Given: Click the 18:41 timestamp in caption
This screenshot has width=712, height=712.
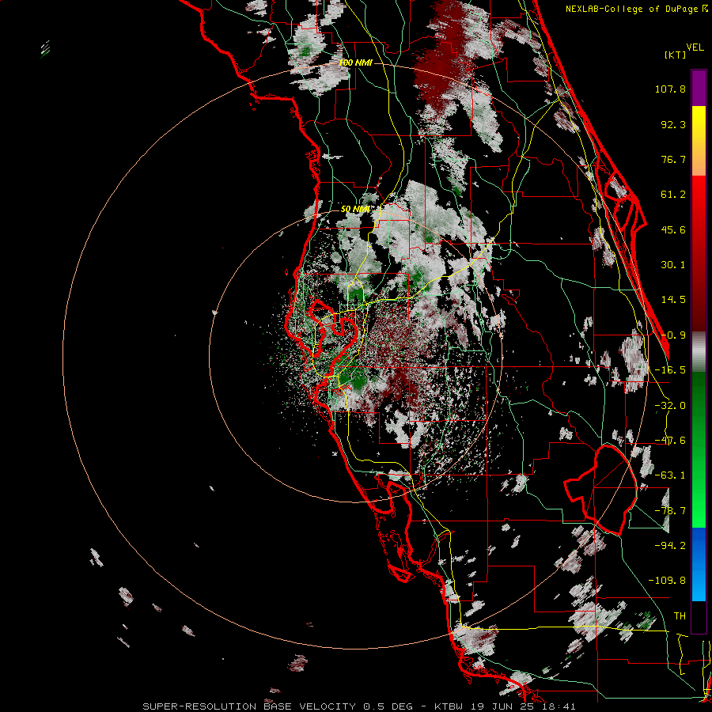Looking at the screenshot, I should point(560,706).
